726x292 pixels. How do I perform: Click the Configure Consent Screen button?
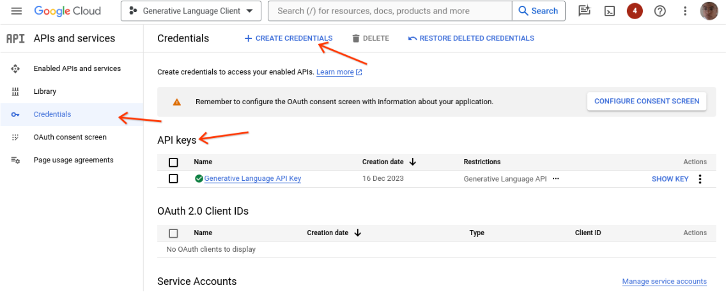click(646, 101)
